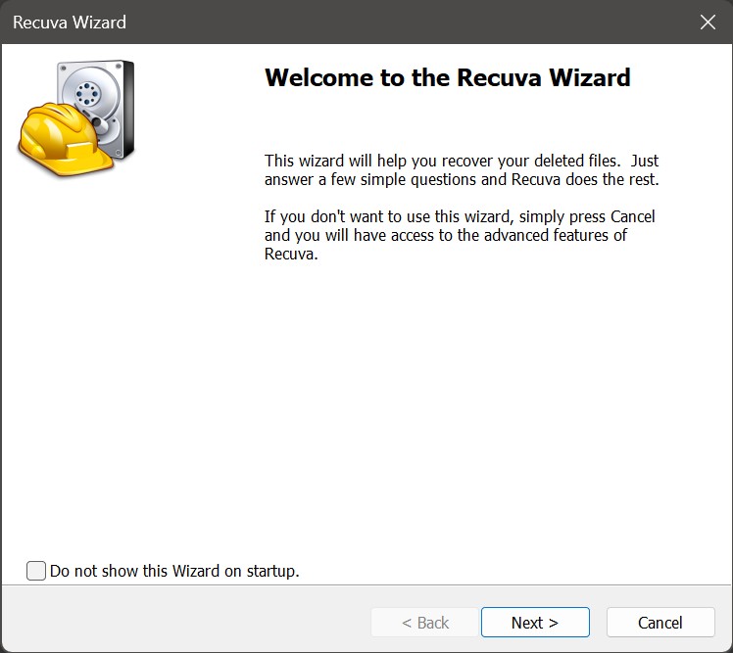Enable the do not show on startup checkbox
This screenshot has width=733, height=653.
click(x=36, y=571)
